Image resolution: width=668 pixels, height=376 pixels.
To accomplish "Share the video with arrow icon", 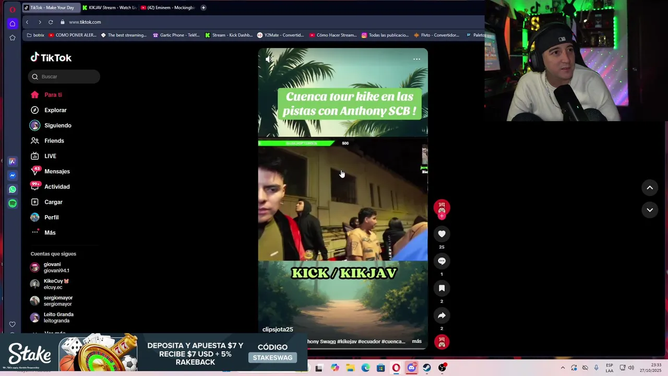I will [x=442, y=315].
